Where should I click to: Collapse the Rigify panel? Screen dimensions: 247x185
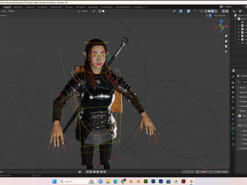click(242, 111)
